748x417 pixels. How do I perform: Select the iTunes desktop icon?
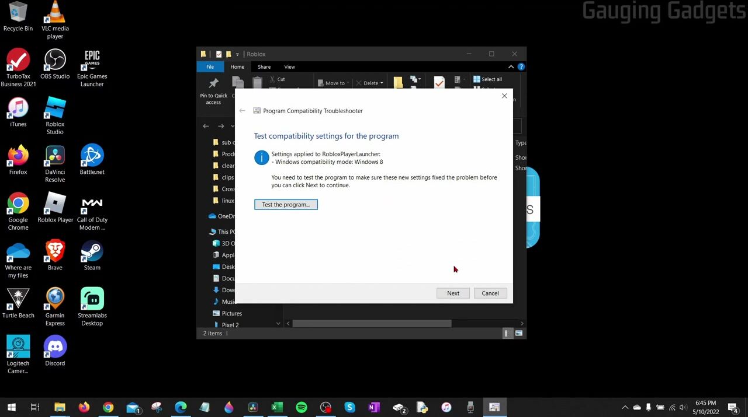click(18, 113)
